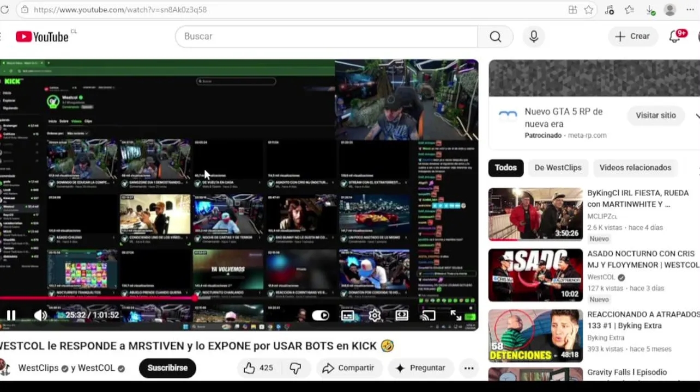
Task: Open browser apps/install icon in address bar
Action: (572, 10)
